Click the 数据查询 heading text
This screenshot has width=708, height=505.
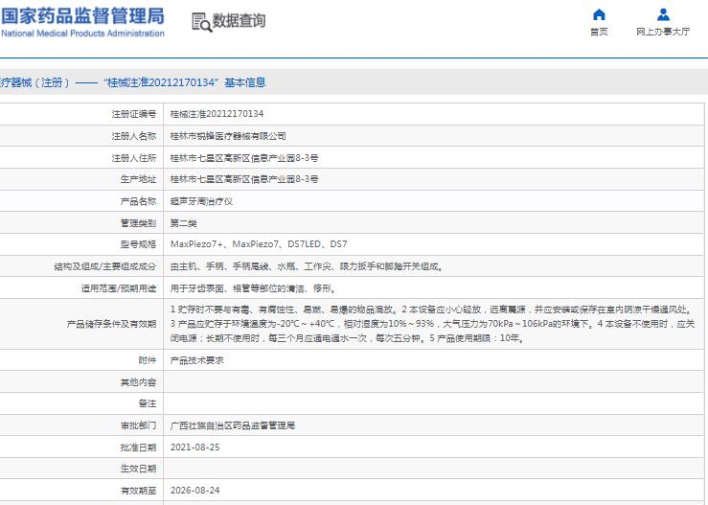tap(239, 21)
